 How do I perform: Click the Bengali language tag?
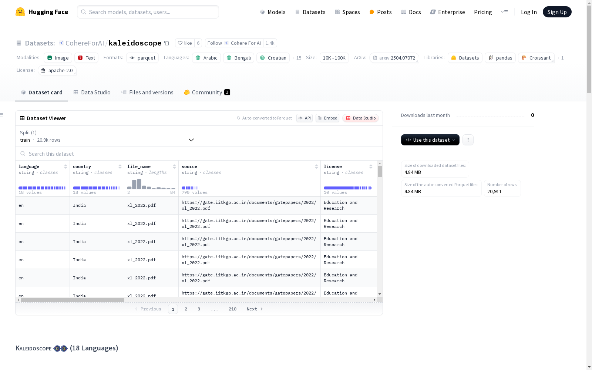(239, 58)
